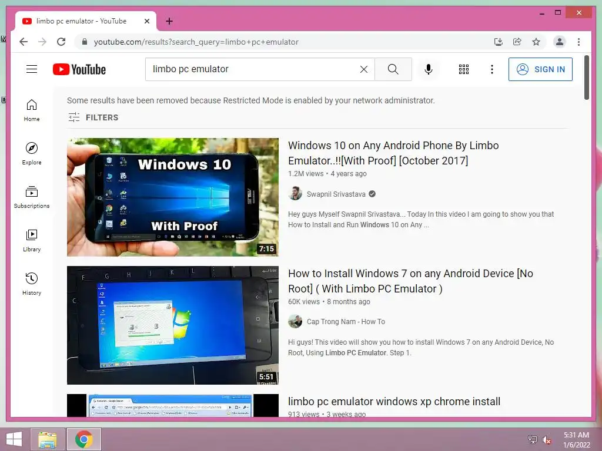Click the install app icon in address bar

tap(499, 42)
